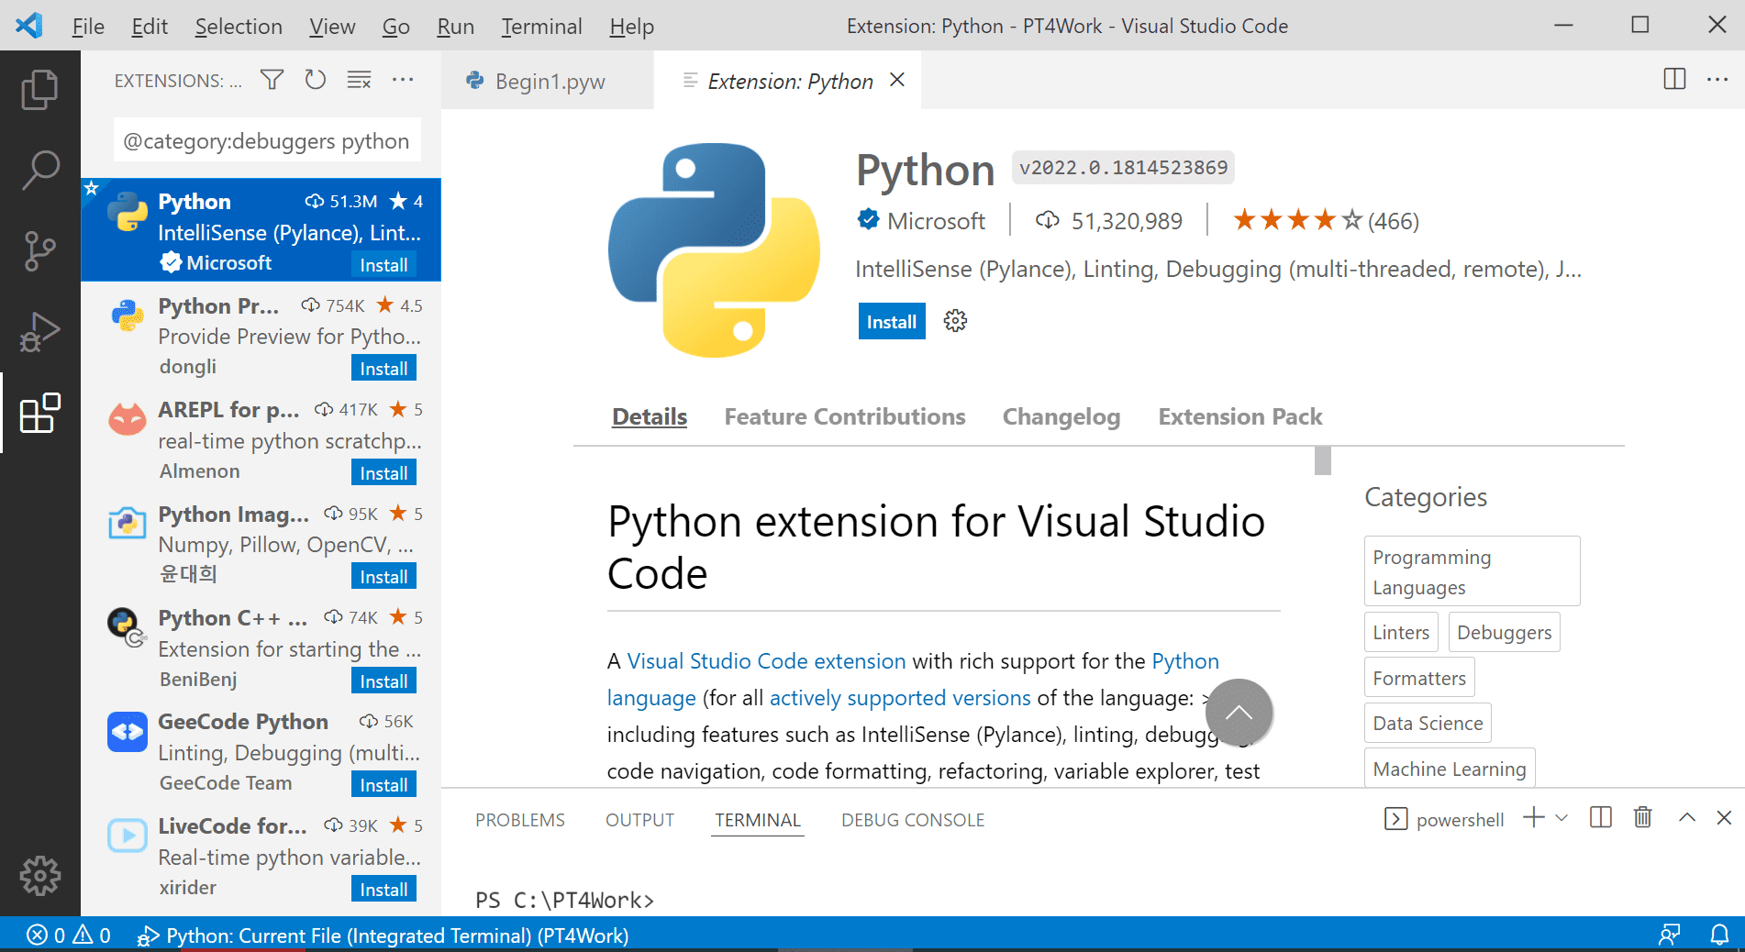Click the Microsoft publisher link

tap(936, 221)
